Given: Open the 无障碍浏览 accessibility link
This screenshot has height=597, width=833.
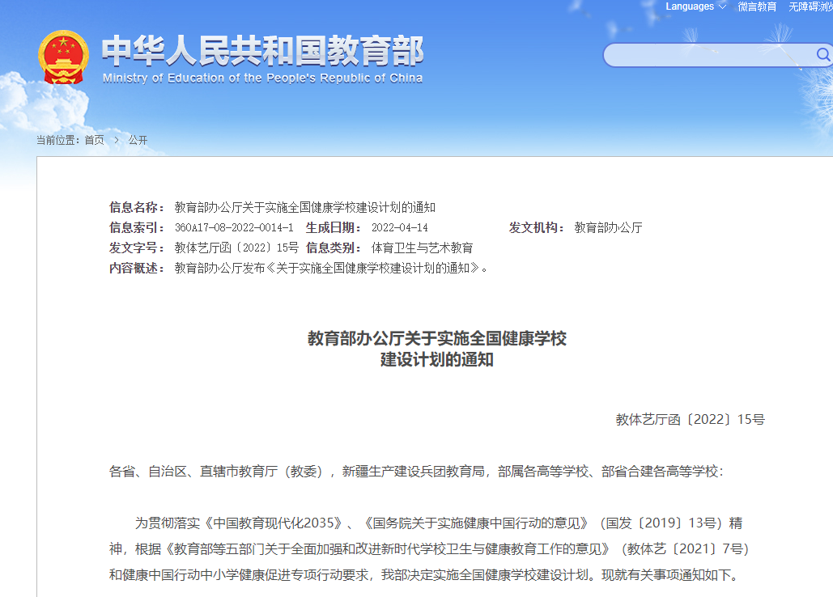Looking at the screenshot, I should click(809, 6).
